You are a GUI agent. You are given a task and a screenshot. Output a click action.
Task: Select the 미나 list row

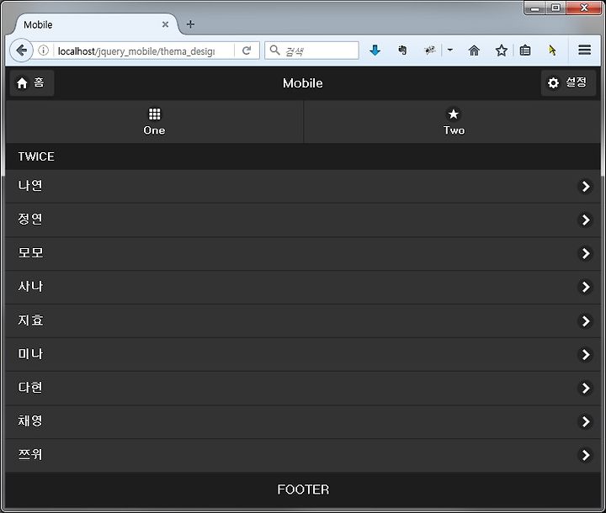pyautogui.click(x=303, y=354)
